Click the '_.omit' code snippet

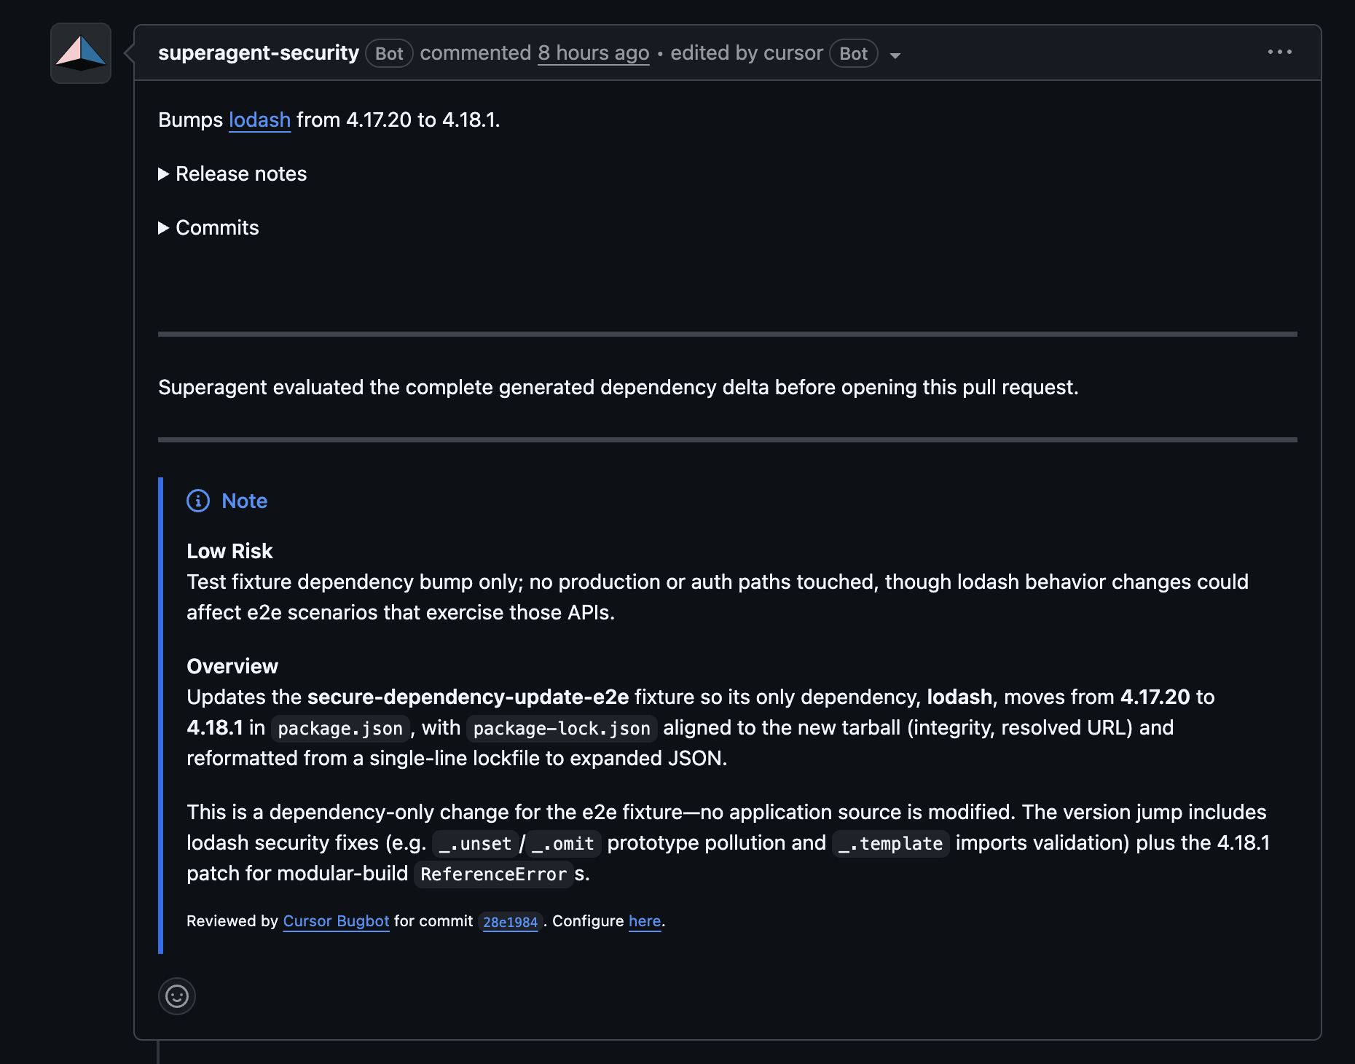point(563,843)
